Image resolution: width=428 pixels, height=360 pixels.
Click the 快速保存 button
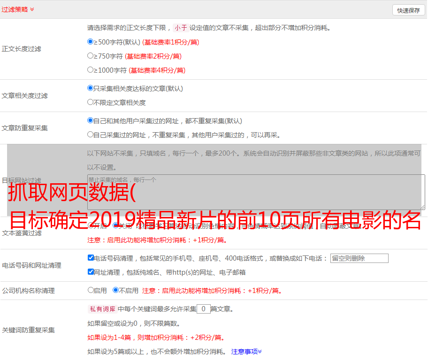[408, 10]
